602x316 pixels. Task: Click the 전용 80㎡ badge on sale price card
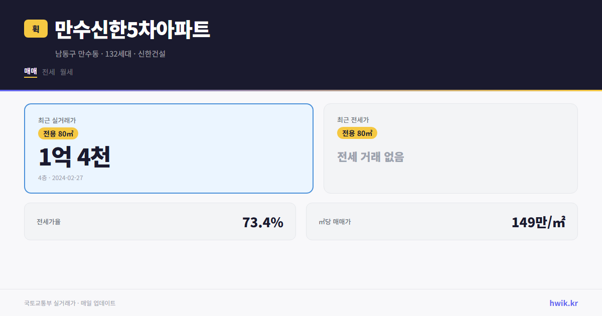tap(57, 133)
